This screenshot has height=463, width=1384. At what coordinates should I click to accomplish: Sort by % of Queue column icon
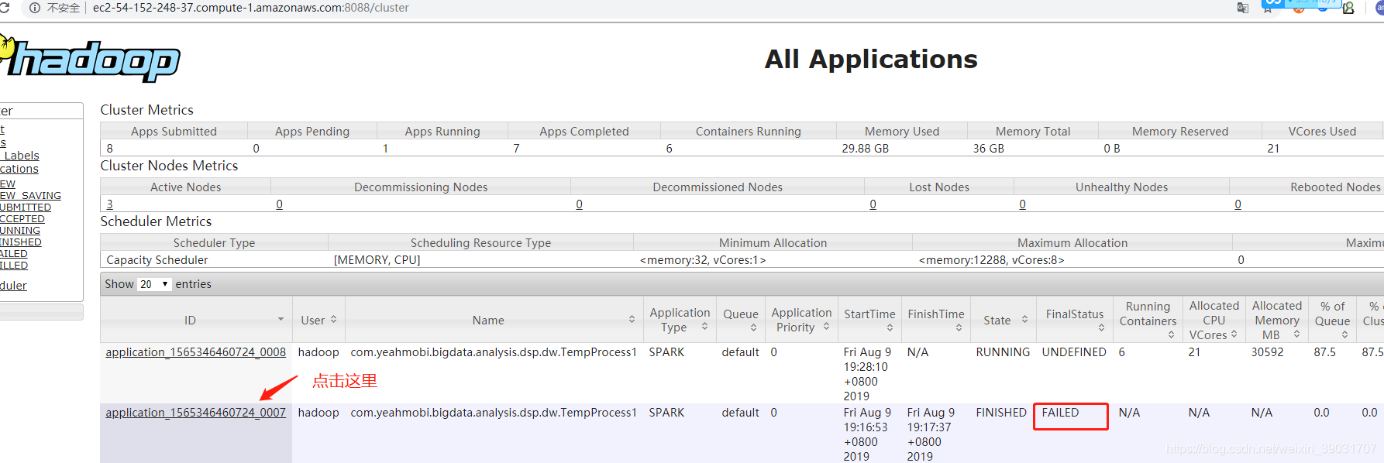tap(1344, 334)
